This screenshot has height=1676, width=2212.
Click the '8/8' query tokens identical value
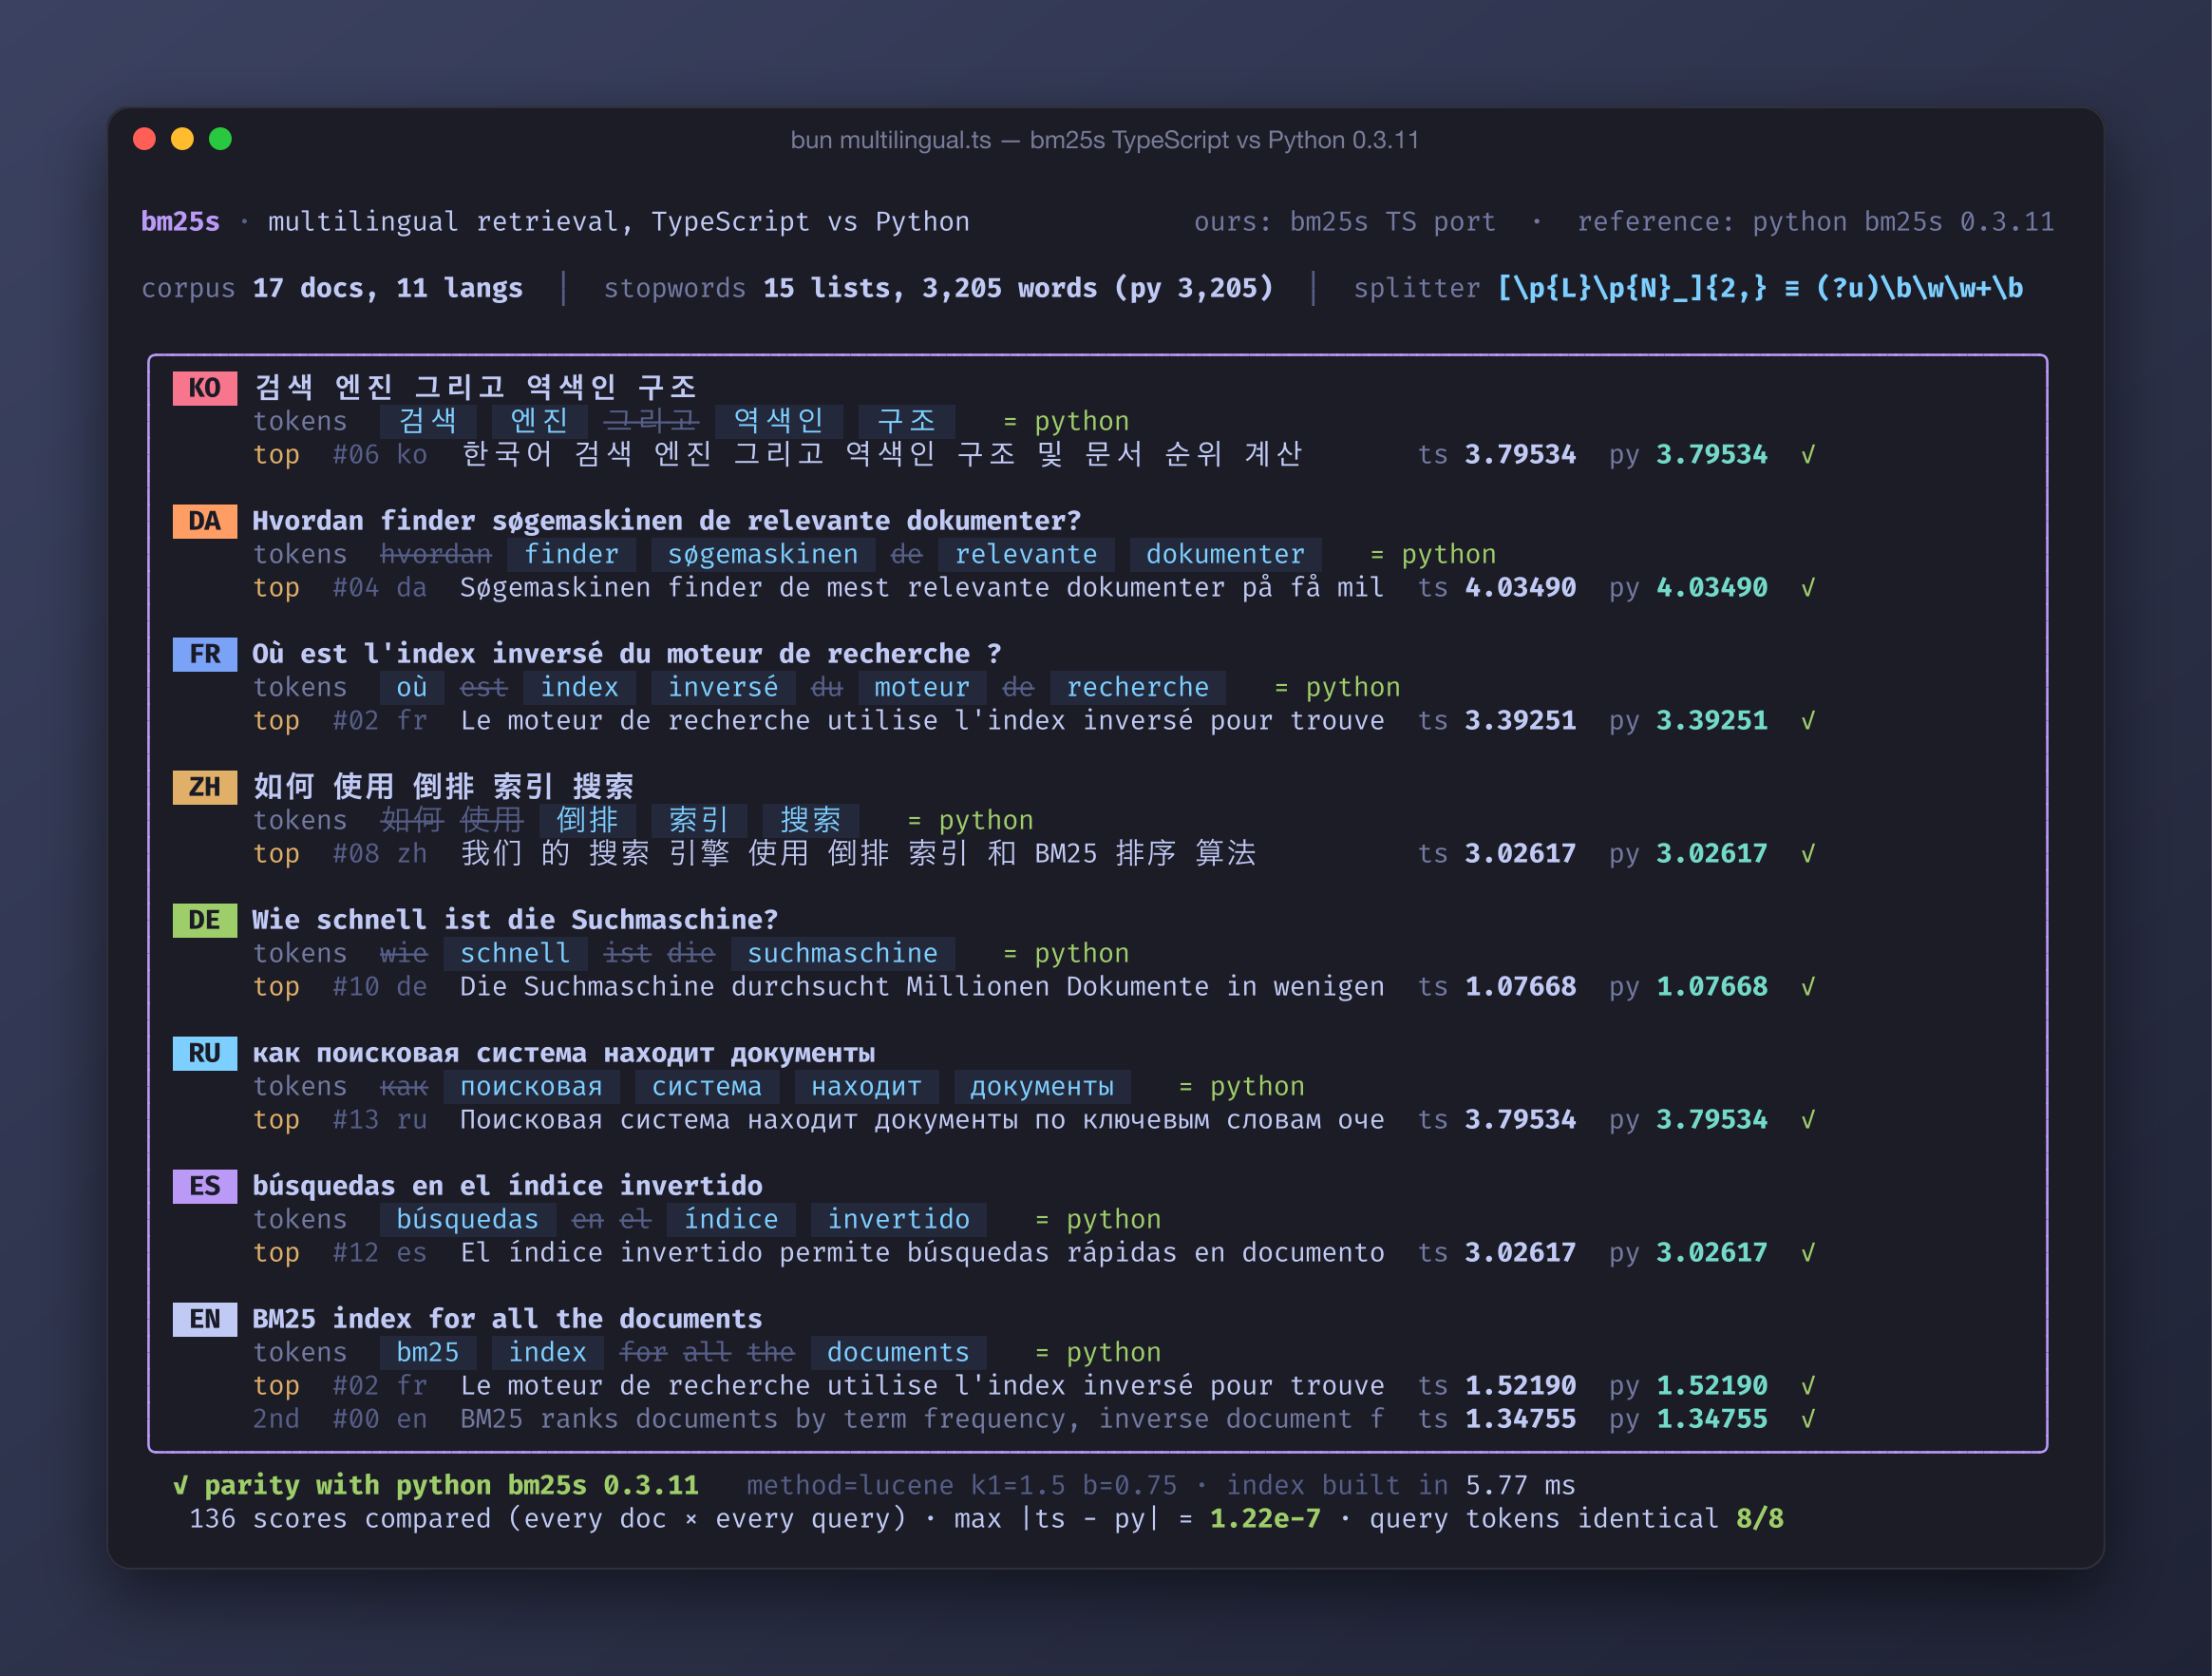click(x=1760, y=1519)
